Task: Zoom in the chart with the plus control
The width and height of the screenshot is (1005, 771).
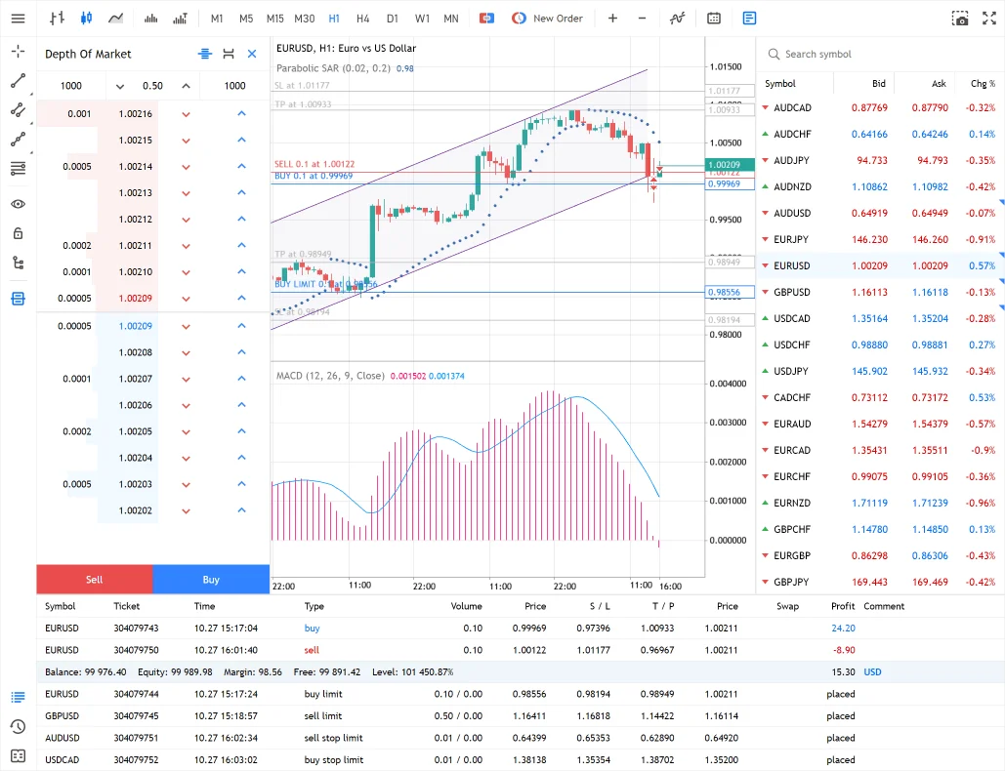Action: coord(611,18)
